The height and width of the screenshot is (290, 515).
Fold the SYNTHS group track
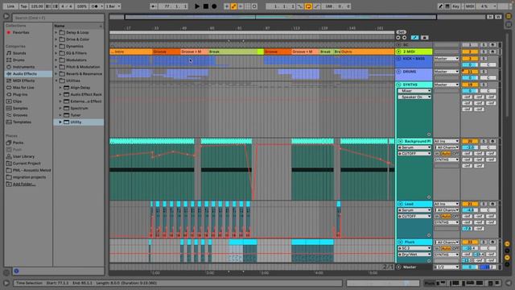click(x=399, y=85)
